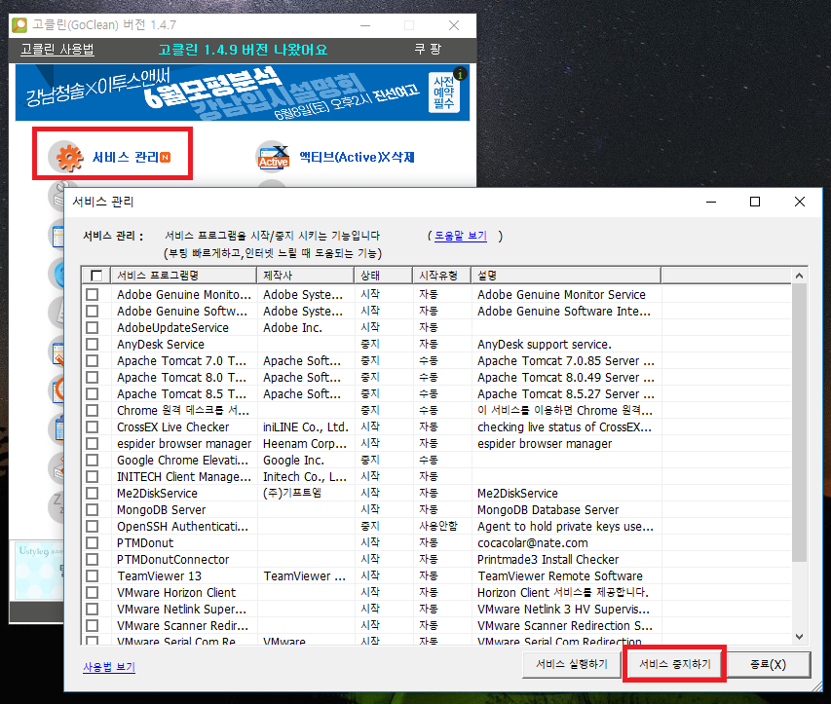Open the ActiveX delete icon
831x704 pixels.
tap(273, 158)
